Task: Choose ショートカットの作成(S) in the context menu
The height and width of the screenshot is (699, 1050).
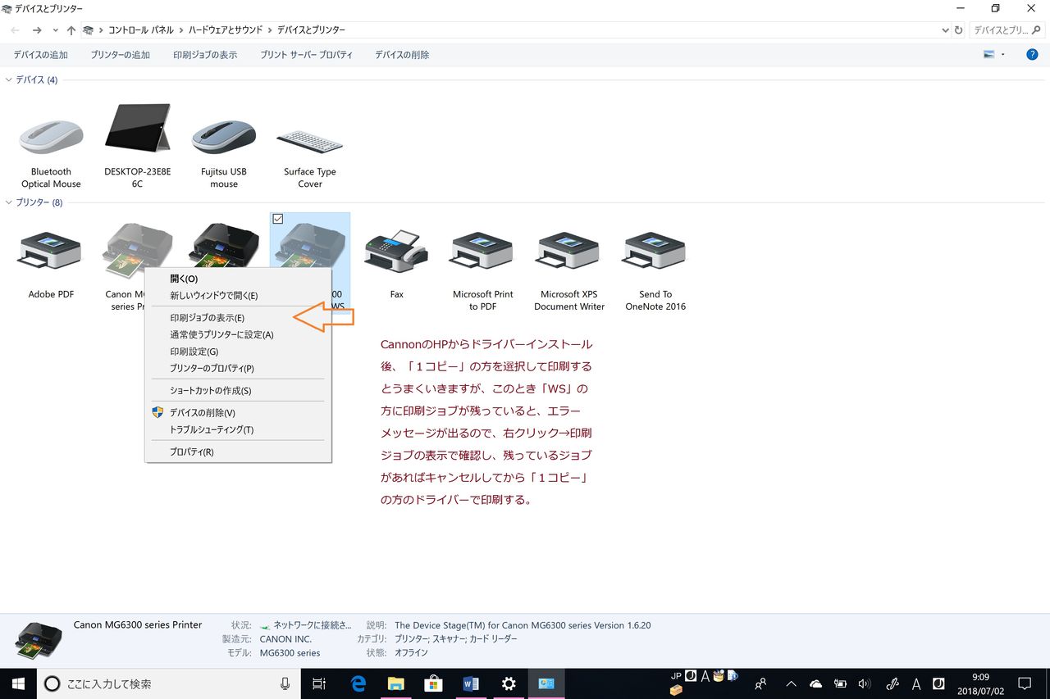Action: tap(238, 391)
